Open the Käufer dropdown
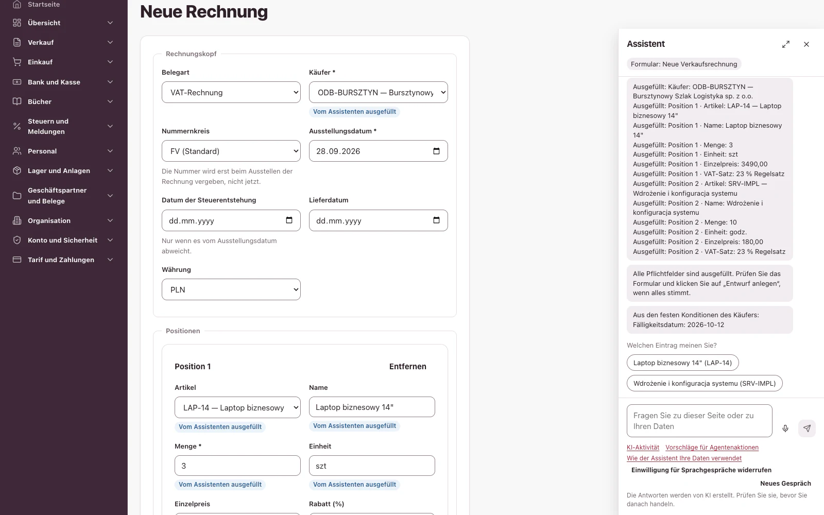 [x=379, y=92]
